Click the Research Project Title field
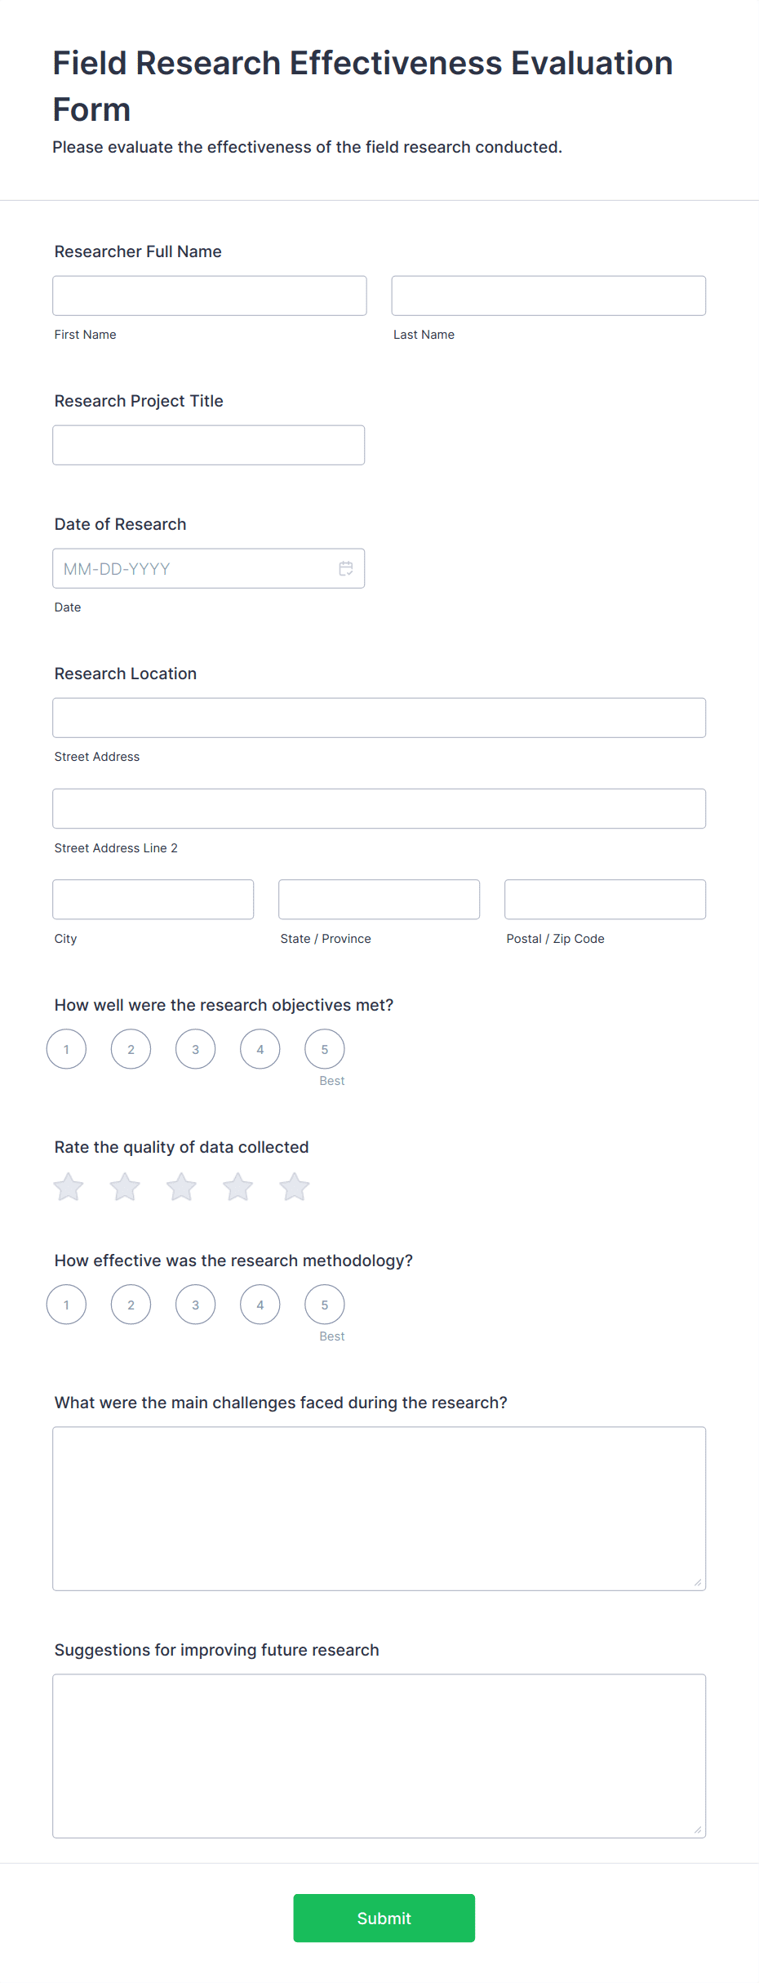The width and height of the screenshot is (759, 1983). coord(209,445)
